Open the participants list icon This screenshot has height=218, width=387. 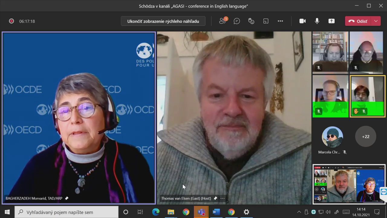tap(223, 21)
